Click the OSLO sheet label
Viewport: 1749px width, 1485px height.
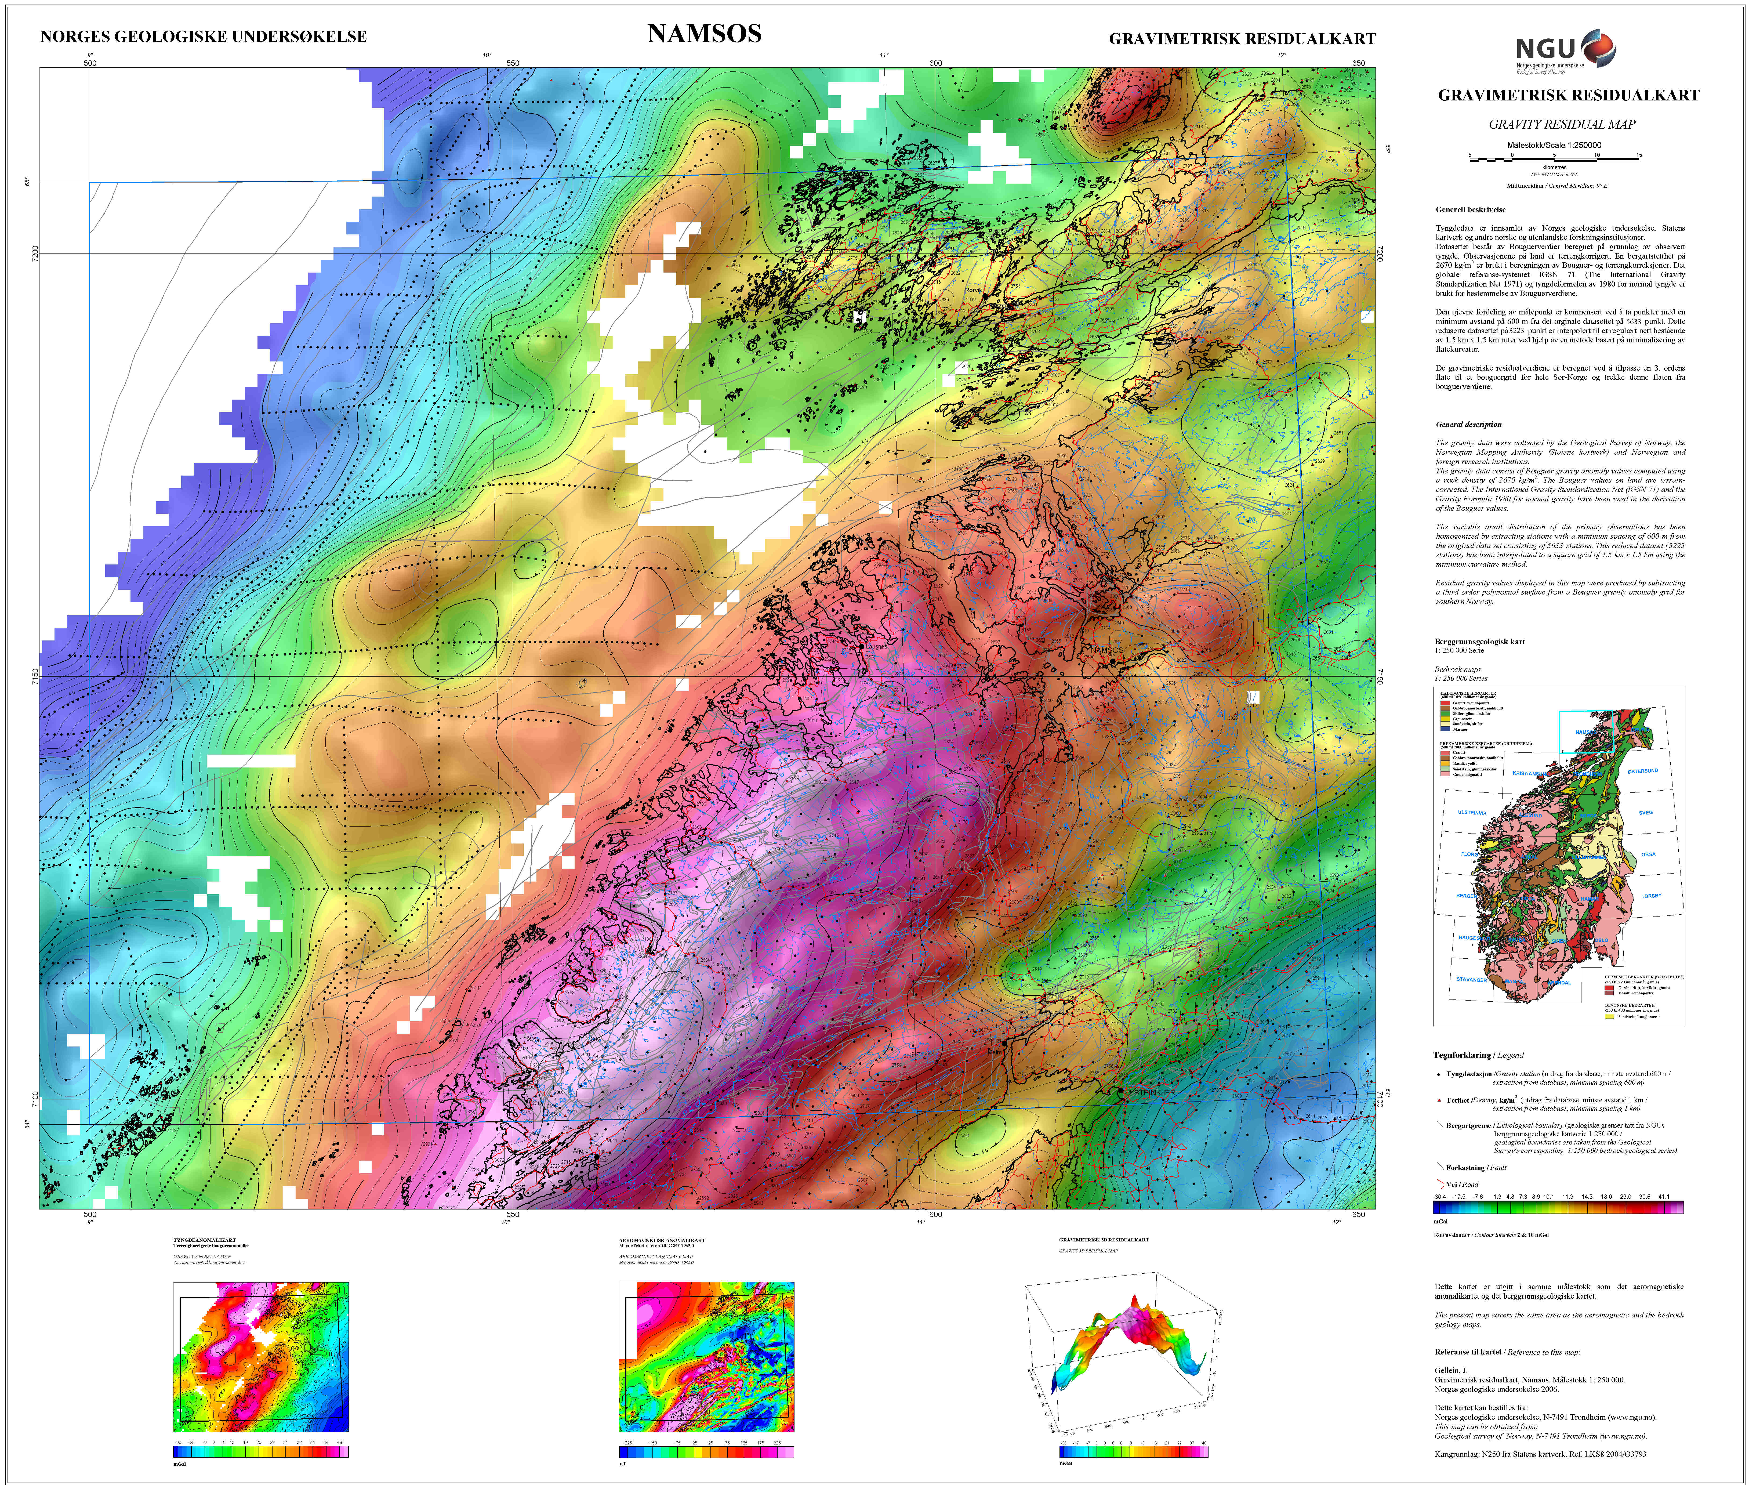[x=1602, y=940]
